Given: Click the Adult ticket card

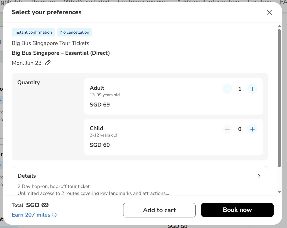Looking at the screenshot, I should click(173, 96).
